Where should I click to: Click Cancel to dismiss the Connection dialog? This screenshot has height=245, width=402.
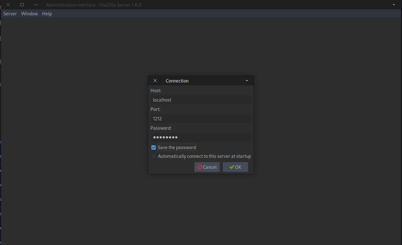(207, 167)
